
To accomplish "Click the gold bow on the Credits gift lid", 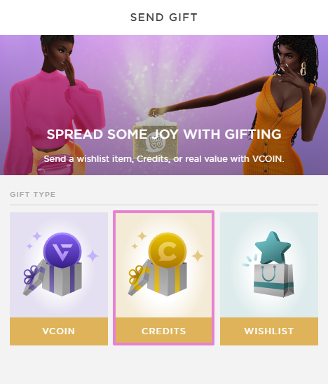I will 137,274.
